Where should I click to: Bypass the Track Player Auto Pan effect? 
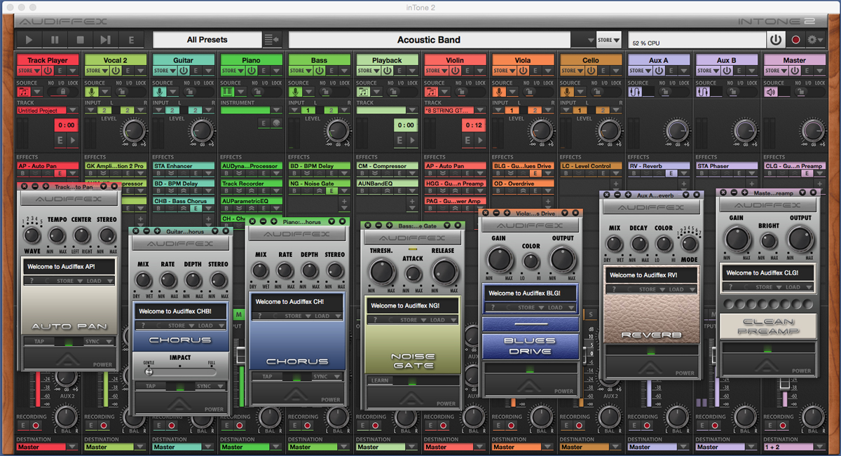22,174
